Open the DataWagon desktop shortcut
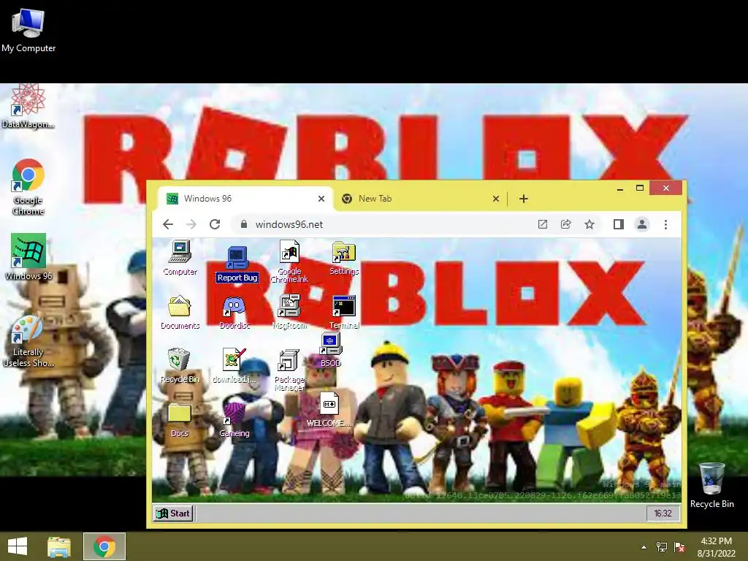Viewport: 748px width, 561px height. point(28,106)
